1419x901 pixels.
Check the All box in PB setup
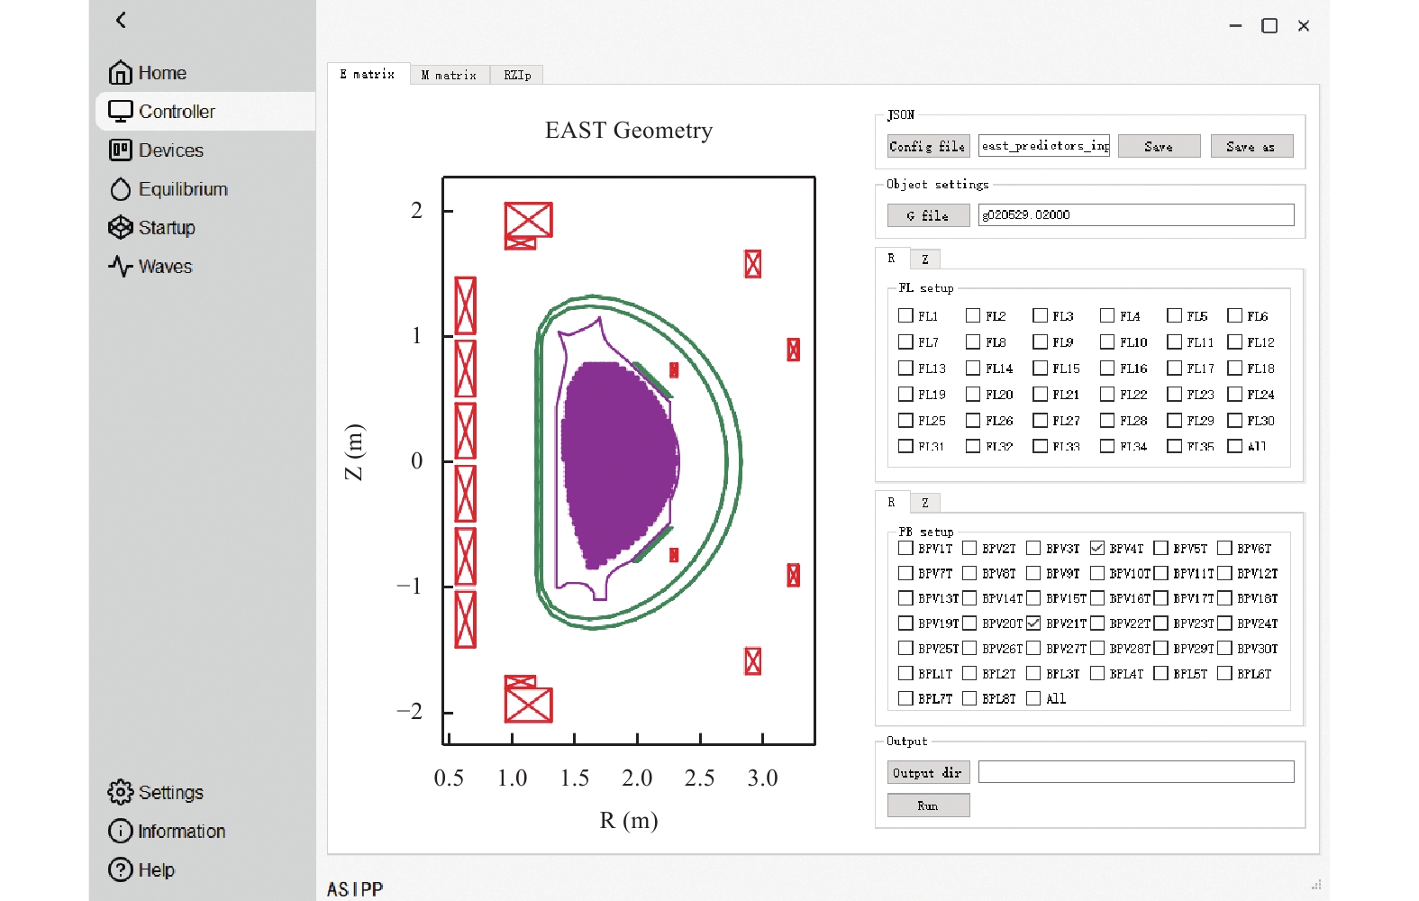pyautogui.click(x=1033, y=697)
